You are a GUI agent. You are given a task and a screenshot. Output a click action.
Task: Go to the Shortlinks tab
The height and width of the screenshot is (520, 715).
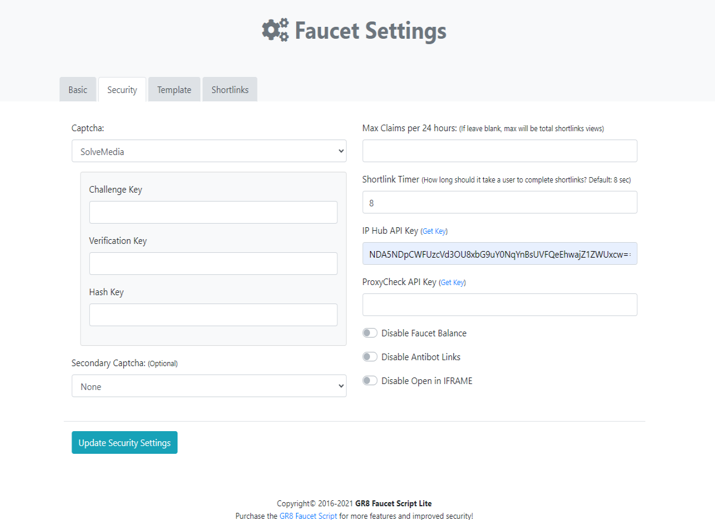pyautogui.click(x=230, y=89)
